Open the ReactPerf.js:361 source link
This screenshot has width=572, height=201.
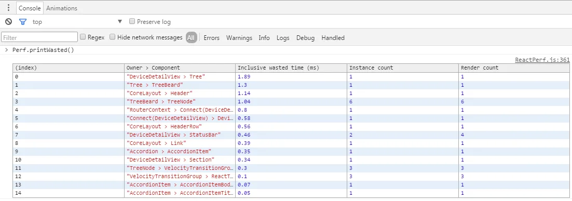pyautogui.click(x=542, y=60)
